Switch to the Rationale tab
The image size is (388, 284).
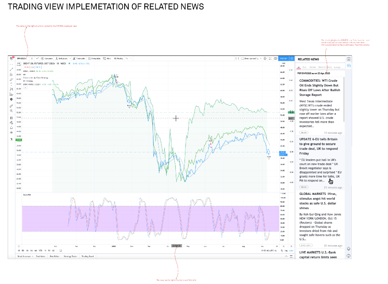point(313,67)
